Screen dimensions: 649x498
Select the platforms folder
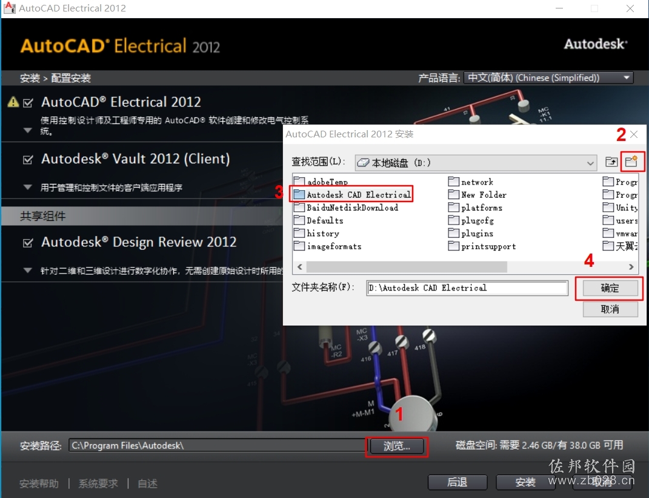click(476, 208)
